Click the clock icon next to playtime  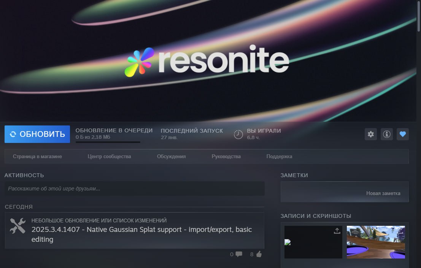pos(238,134)
